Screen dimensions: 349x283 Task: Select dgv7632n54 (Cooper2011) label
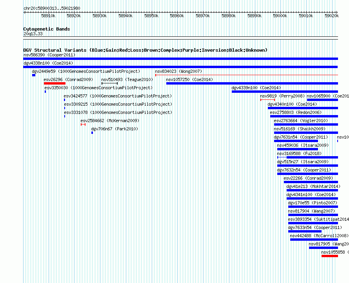coord(304,170)
